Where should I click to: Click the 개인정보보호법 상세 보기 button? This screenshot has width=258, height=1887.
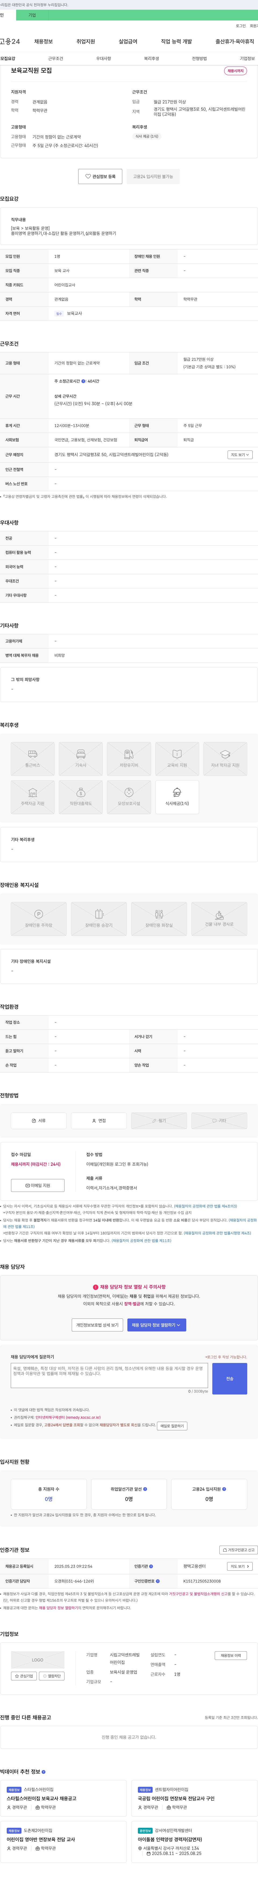(x=97, y=1325)
